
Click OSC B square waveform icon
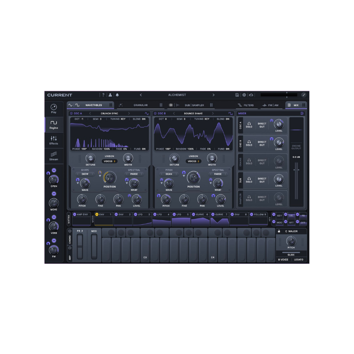tap(231, 113)
